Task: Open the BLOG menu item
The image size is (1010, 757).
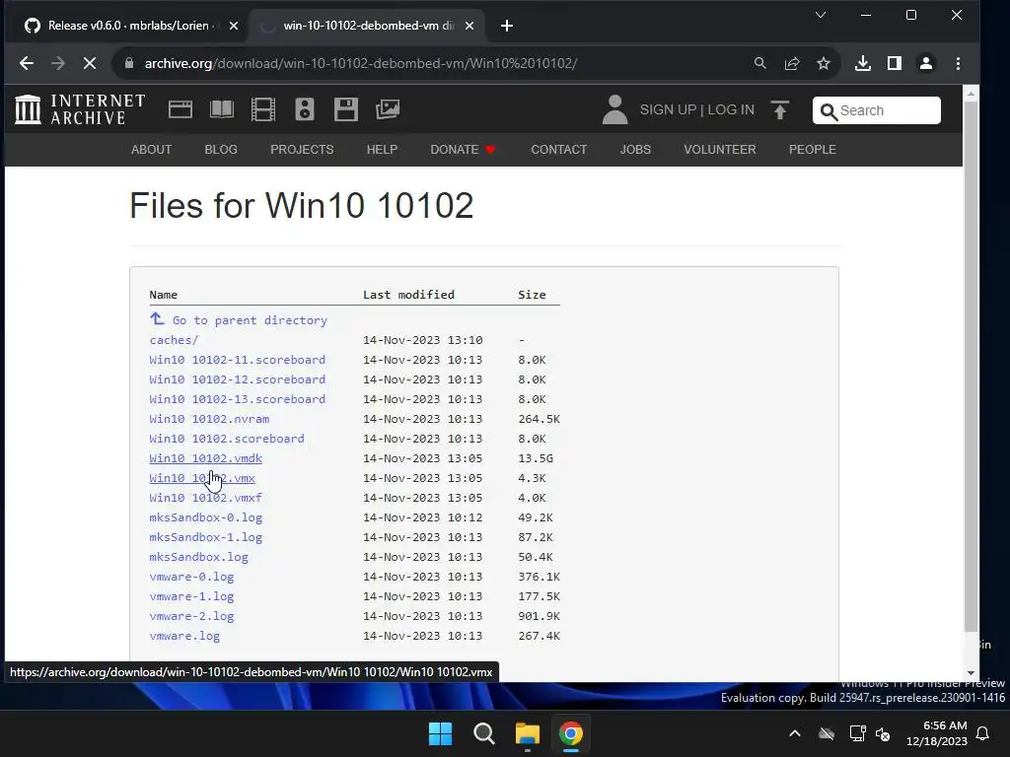Action: [x=221, y=150]
